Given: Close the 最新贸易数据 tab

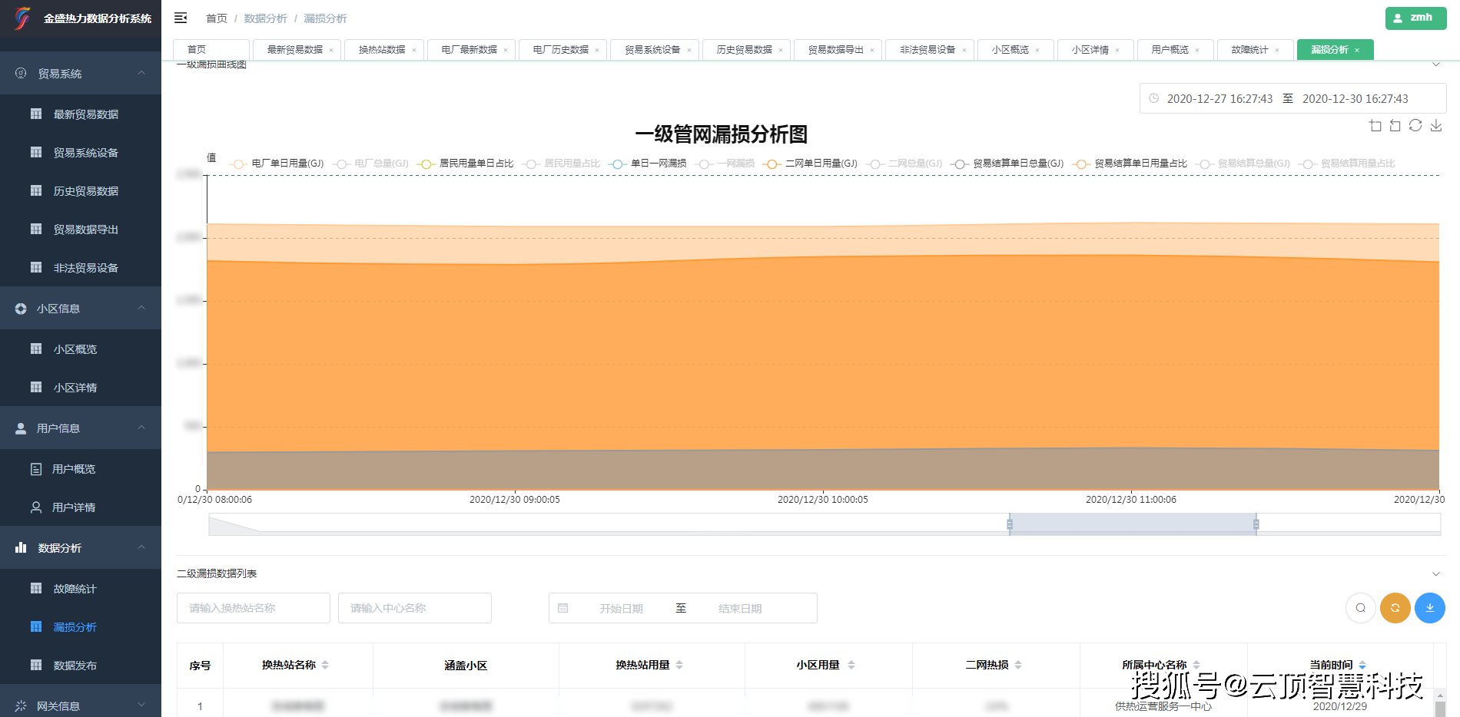Looking at the screenshot, I should pyautogui.click(x=331, y=50).
